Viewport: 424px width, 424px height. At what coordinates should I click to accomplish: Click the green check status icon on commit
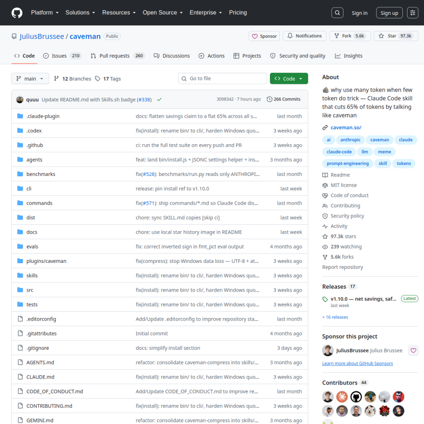tap(159, 100)
